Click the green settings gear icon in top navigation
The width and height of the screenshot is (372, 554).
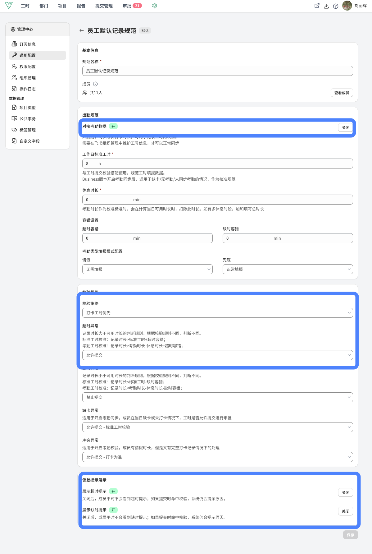coord(155,6)
